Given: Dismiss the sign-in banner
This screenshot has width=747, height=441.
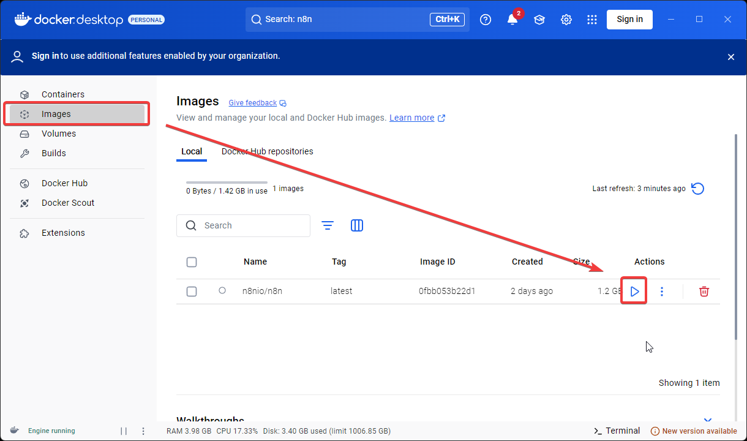Looking at the screenshot, I should (x=730, y=57).
